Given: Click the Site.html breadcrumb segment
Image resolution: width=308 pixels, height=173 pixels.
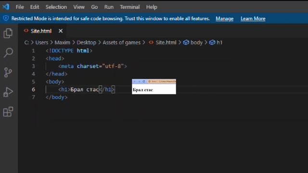Looking at the screenshot, I should tap(166, 43).
